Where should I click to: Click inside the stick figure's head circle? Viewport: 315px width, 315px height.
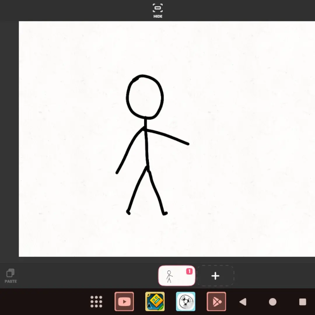(x=145, y=97)
